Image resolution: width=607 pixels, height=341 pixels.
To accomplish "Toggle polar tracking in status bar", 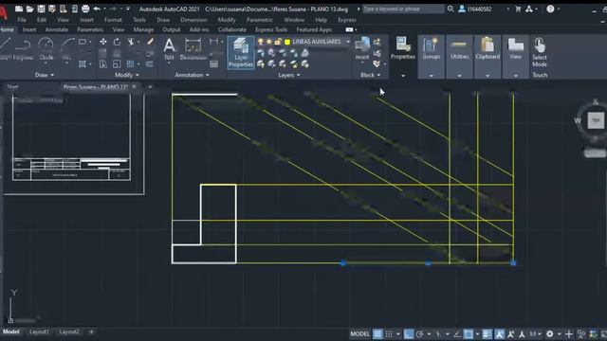I will coord(419,333).
